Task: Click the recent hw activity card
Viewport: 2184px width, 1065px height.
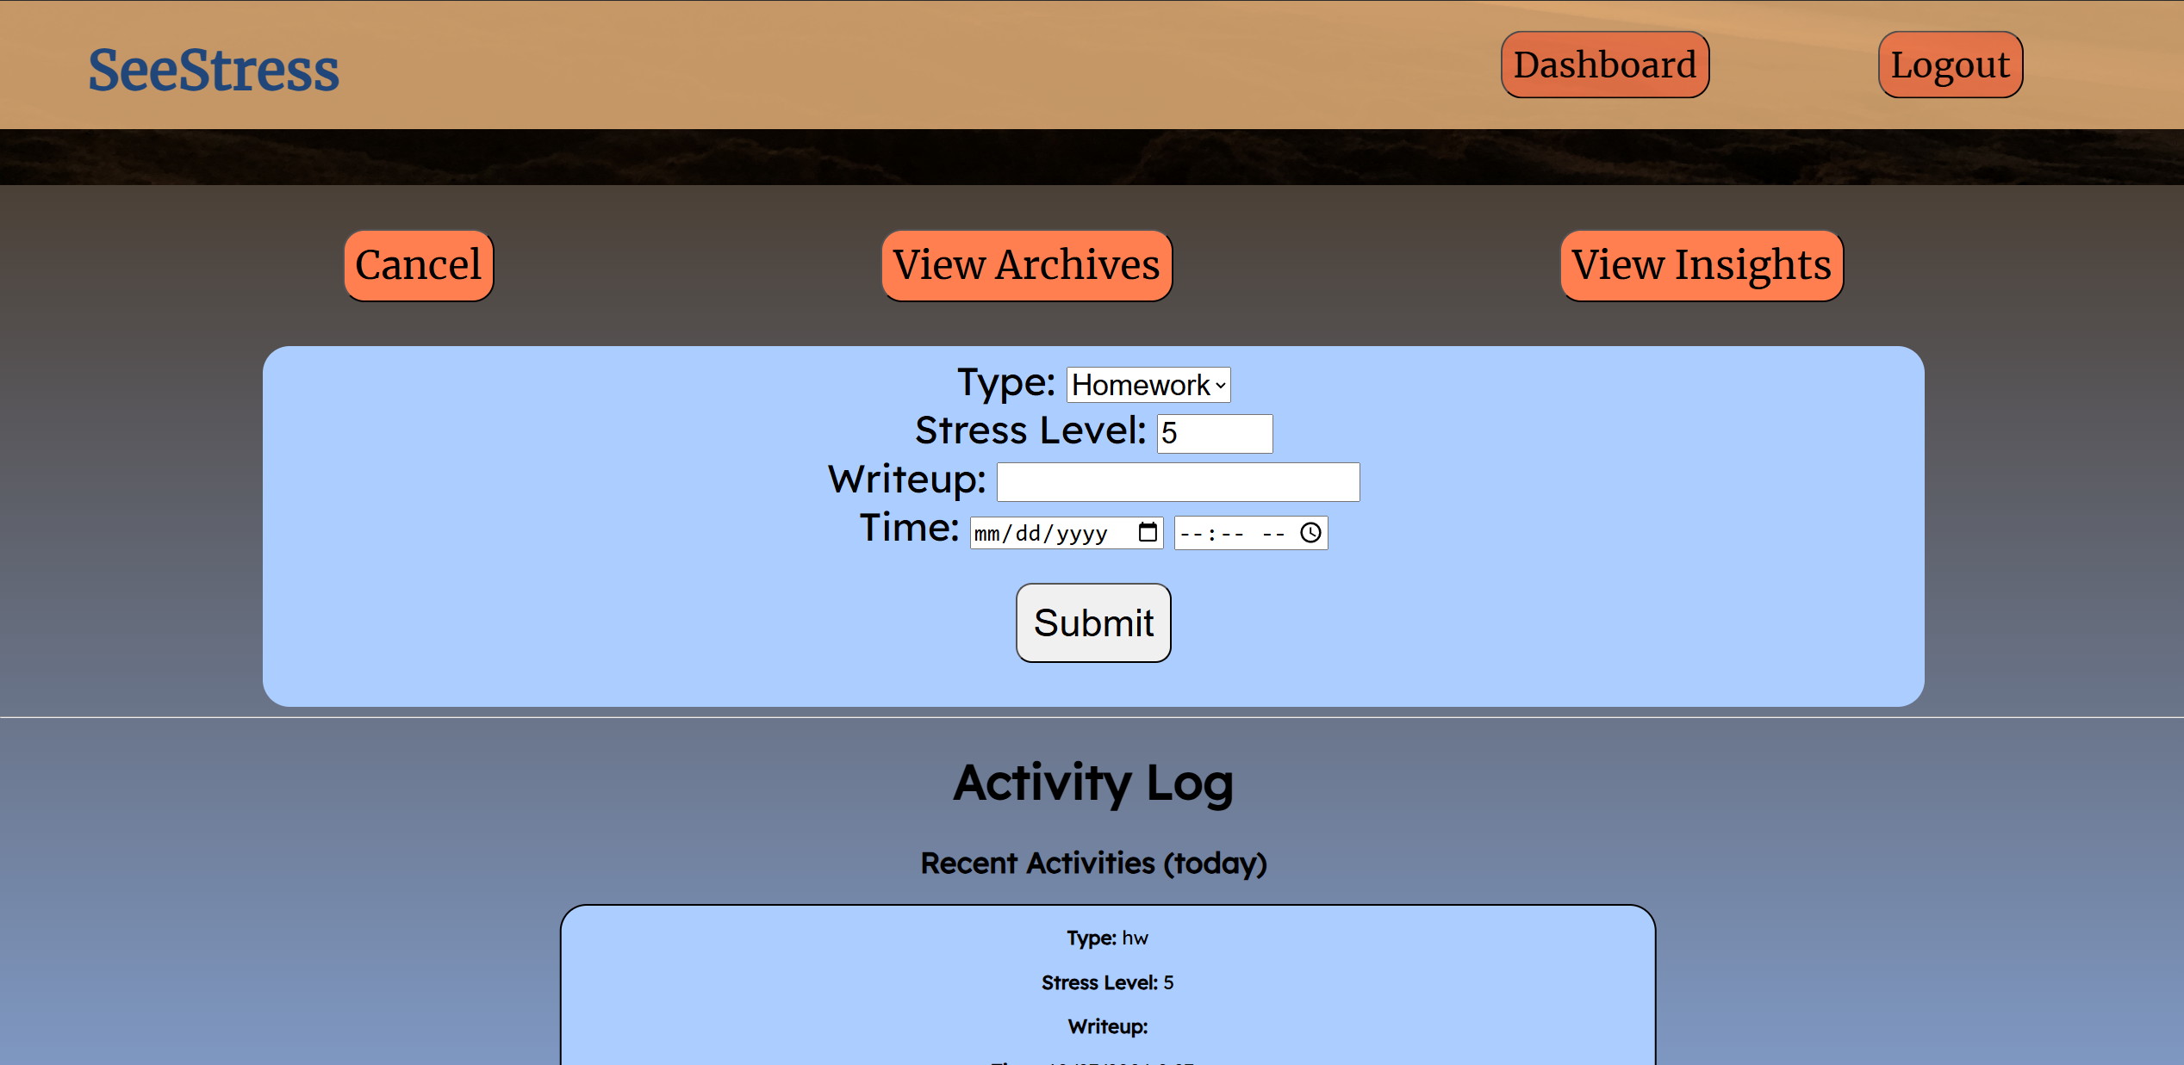Action: [1107, 981]
